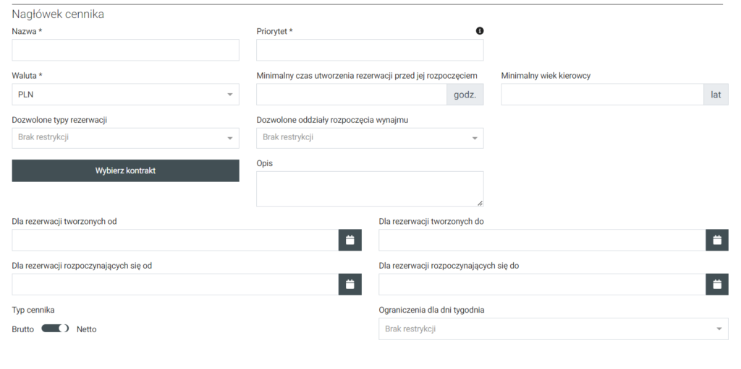The image size is (741, 369).
Task: Click the 'Dla rezerwacji tworzonych do' date field
Action: (542, 240)
